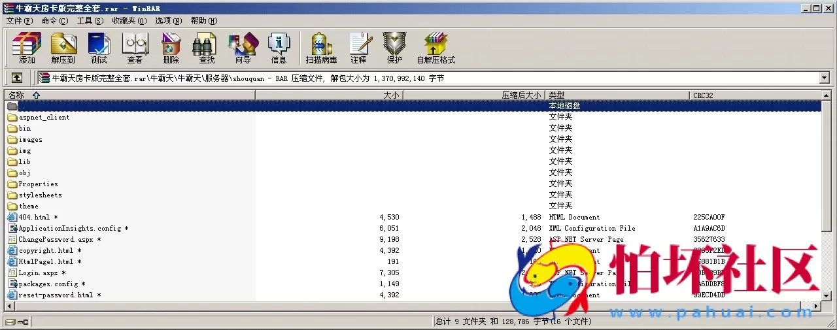Open the Help (帮助) menu
The image size is (837, 330).
[x=204, y=21]
